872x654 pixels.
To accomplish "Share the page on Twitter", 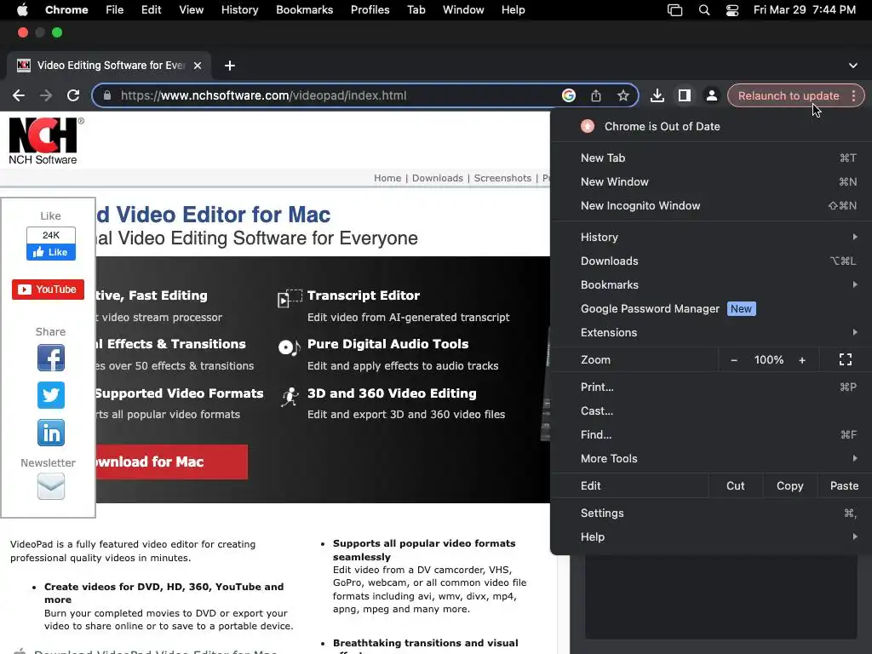I will 50,395.
